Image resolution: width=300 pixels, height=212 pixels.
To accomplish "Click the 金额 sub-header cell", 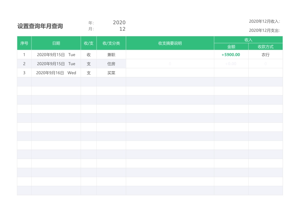I will coord(231,46).
